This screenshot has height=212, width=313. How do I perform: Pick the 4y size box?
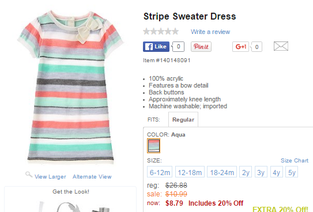[x=276, y=172]
